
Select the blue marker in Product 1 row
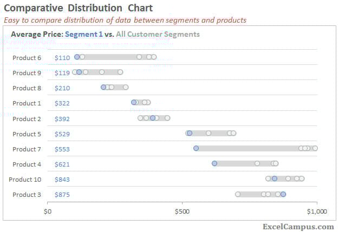tap(134, 102)
